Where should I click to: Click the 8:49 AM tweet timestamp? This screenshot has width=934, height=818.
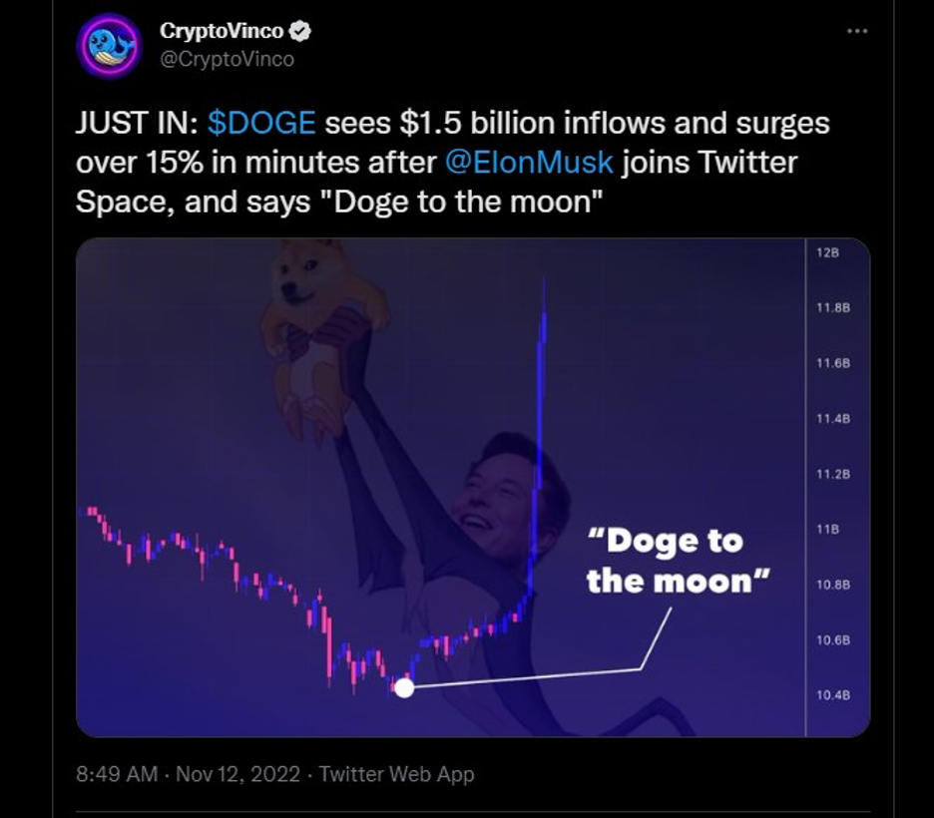point(116,774)
